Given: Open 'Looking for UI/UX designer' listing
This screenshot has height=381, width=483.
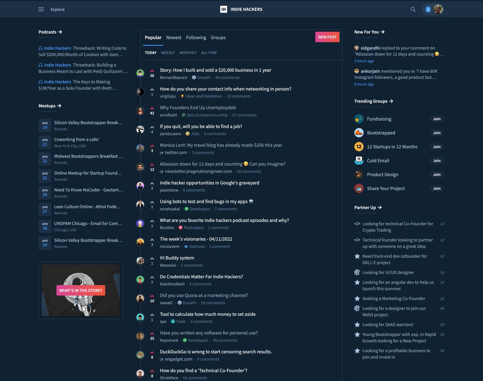Looking at the screenshot, I should pos(388,272).
